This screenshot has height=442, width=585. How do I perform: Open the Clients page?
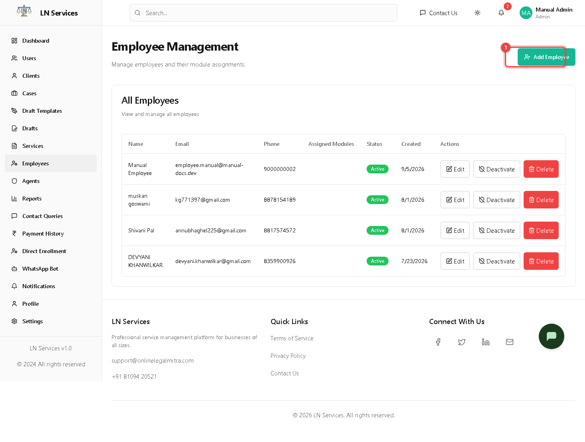coord(51,76)
